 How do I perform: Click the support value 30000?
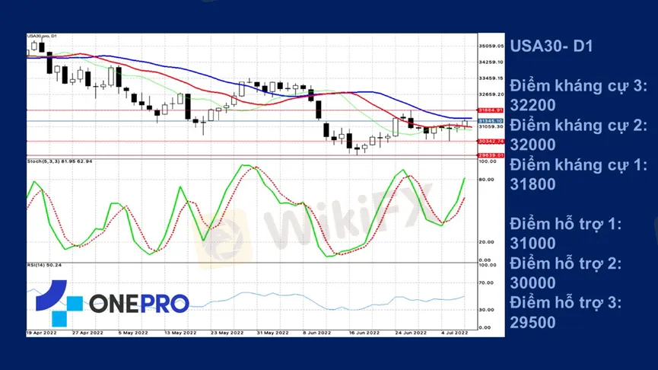pos(532,282)
